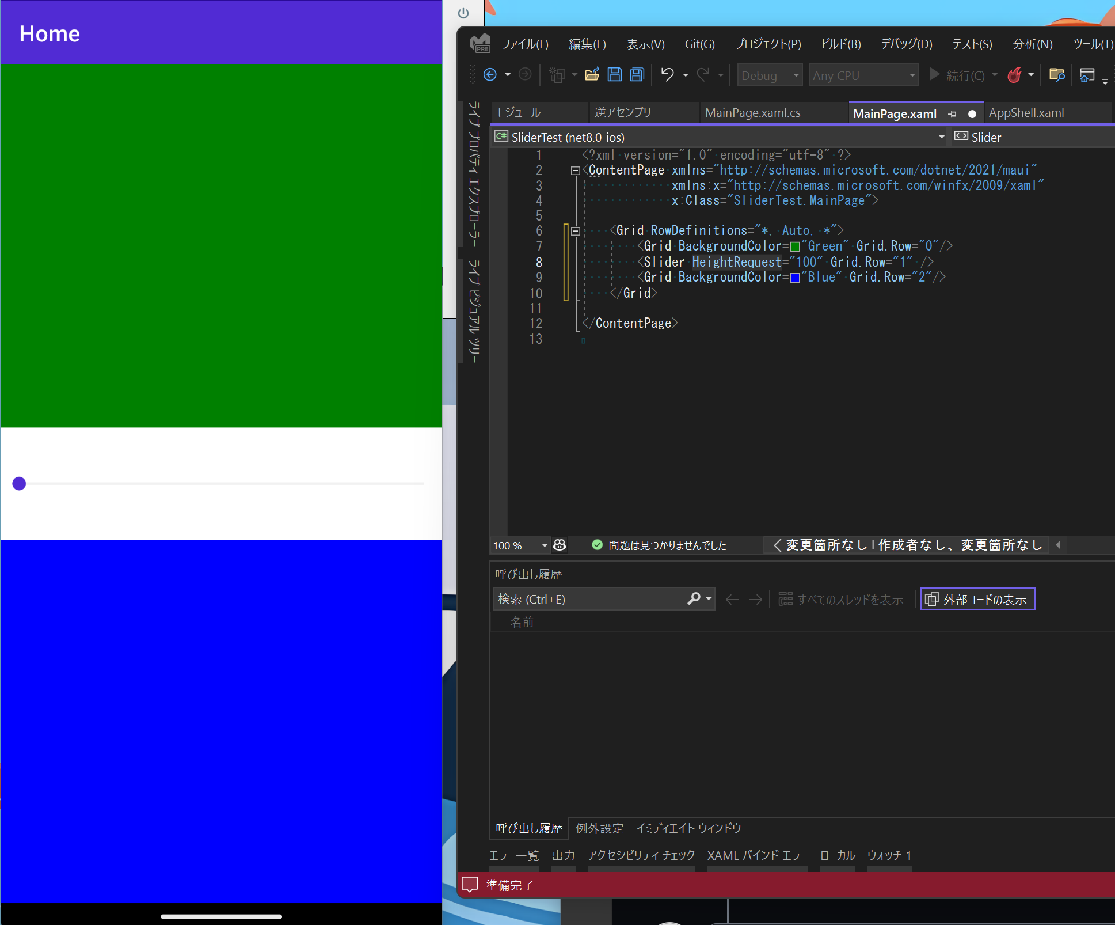Screen dimensions: 1115x925
Task: Open the search magnifier in call stack panel
Action: 694,599
